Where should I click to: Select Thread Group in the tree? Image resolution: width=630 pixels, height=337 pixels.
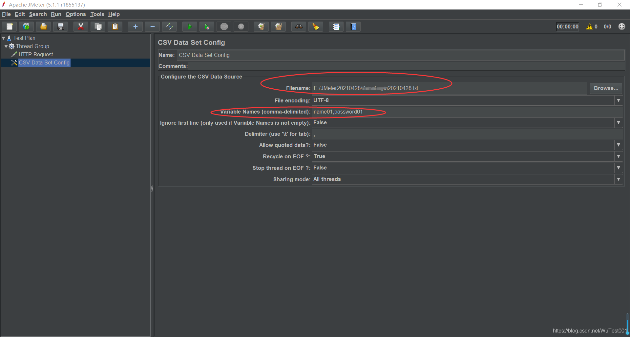tap(32, 46)
